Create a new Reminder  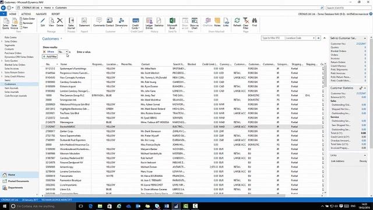point(27,23)
